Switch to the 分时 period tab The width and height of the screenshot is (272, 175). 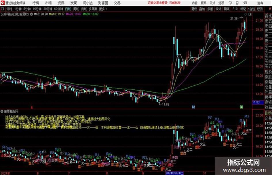click(9, 9)
